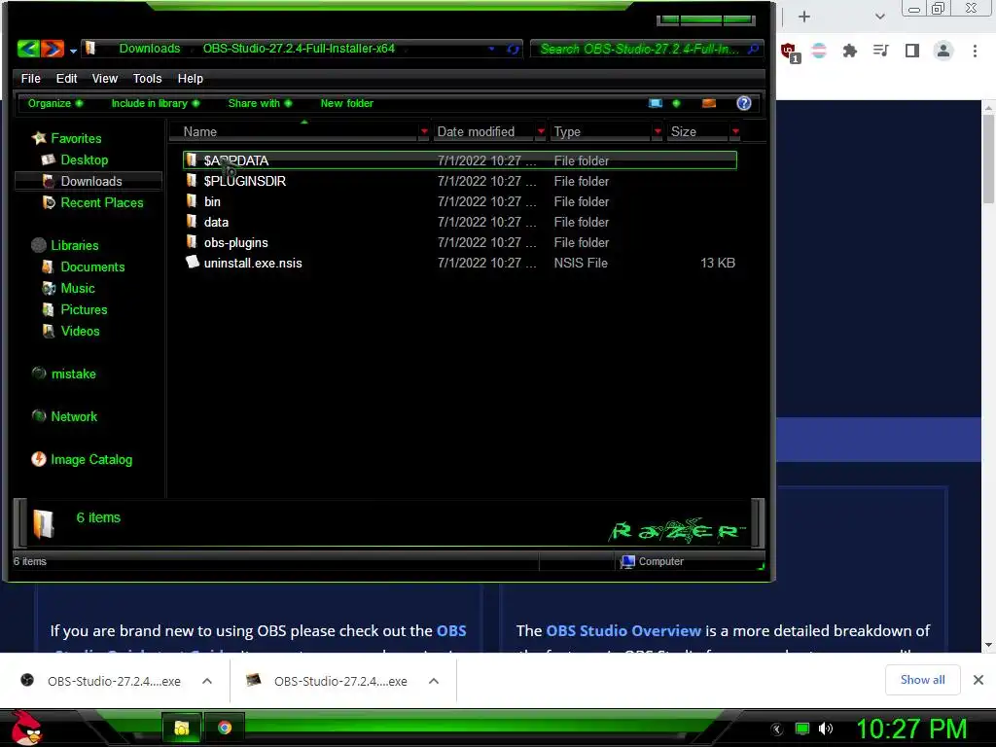Change view with the view icon

656,103
